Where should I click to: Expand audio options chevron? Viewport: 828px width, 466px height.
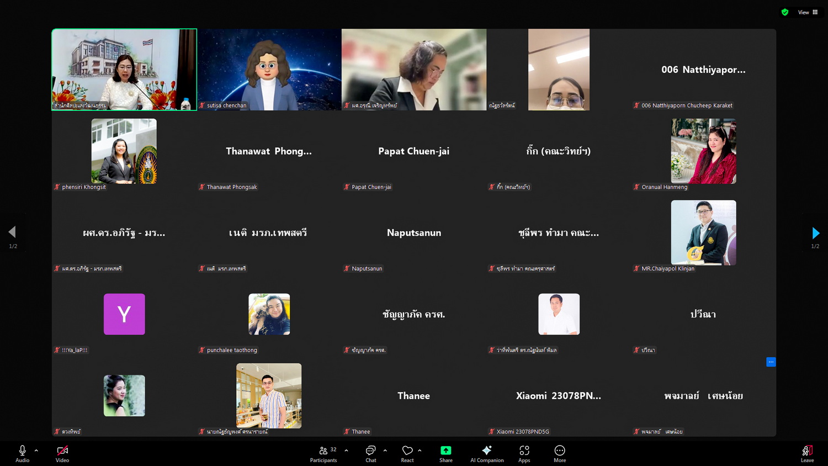pos(36,451)
